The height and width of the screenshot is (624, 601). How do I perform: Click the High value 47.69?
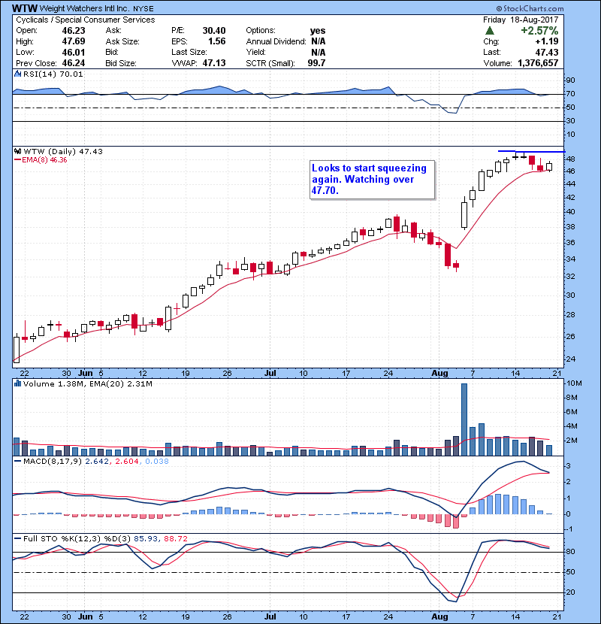(x=74, y=41)
